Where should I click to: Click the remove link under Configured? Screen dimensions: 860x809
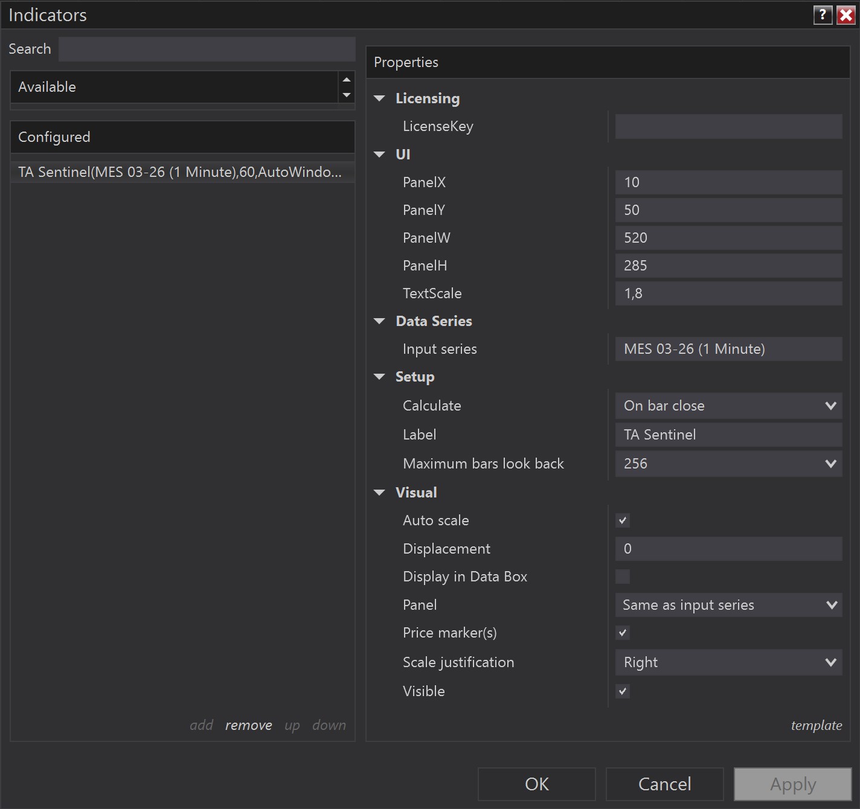tap(248, 725)
